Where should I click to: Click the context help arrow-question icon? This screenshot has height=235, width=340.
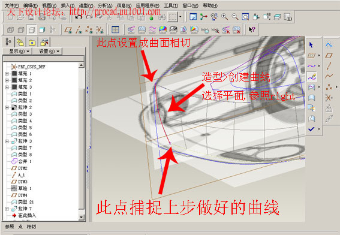pos(252,29)
